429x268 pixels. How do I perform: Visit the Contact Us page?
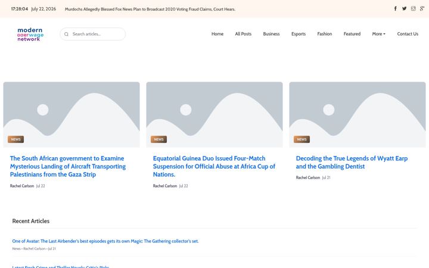click(408, 34)
